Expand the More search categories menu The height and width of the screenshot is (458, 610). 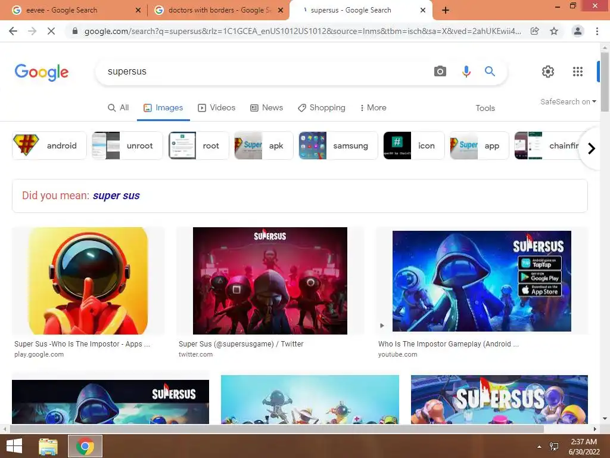(373, 108)
